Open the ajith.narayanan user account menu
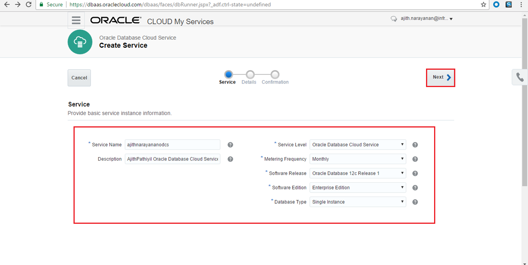 426,19
